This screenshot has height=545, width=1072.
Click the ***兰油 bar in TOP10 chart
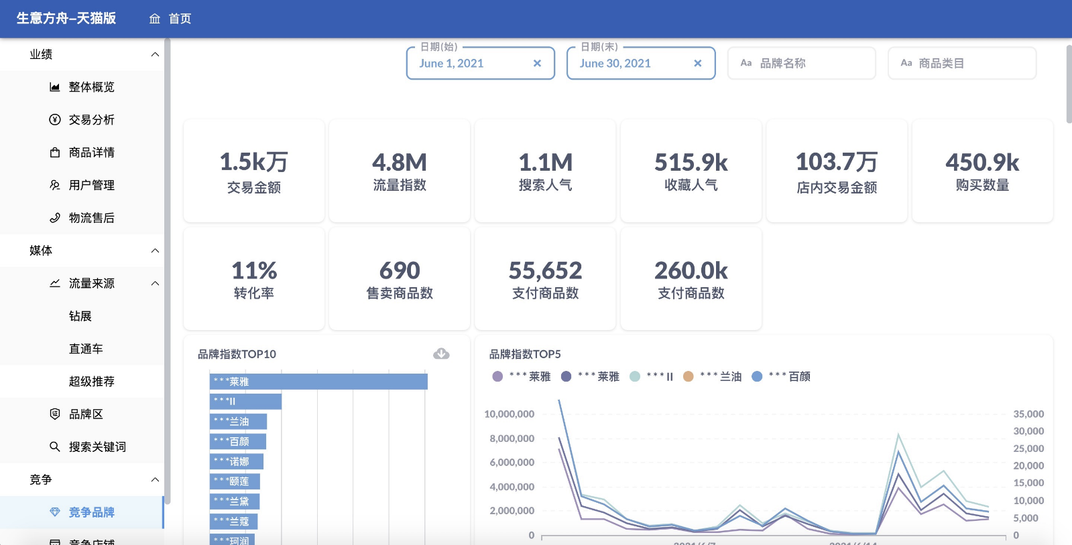click(238, 422)
